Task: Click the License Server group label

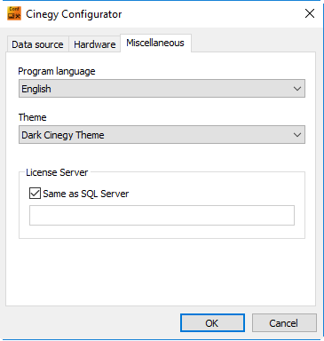Action: (57, 172)
